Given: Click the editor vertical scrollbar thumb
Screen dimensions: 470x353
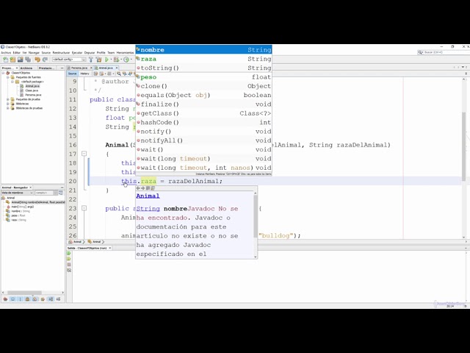Looking at the screenshot, I should [464, 146].
